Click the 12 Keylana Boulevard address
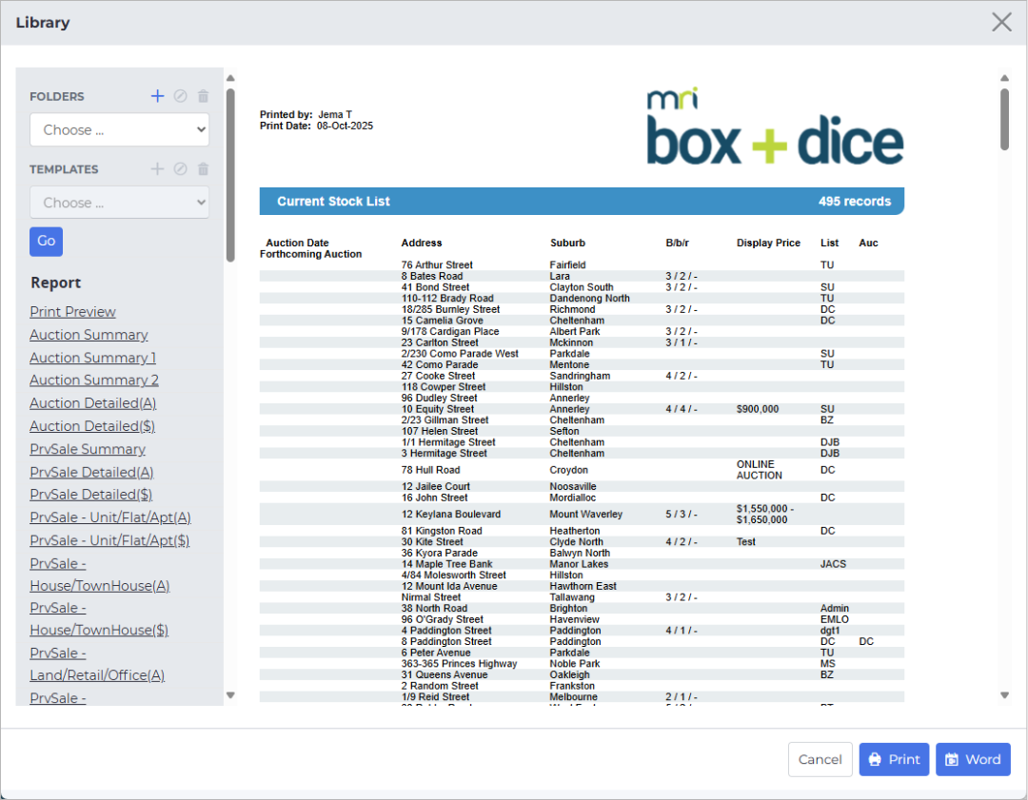 pos(451,515)
